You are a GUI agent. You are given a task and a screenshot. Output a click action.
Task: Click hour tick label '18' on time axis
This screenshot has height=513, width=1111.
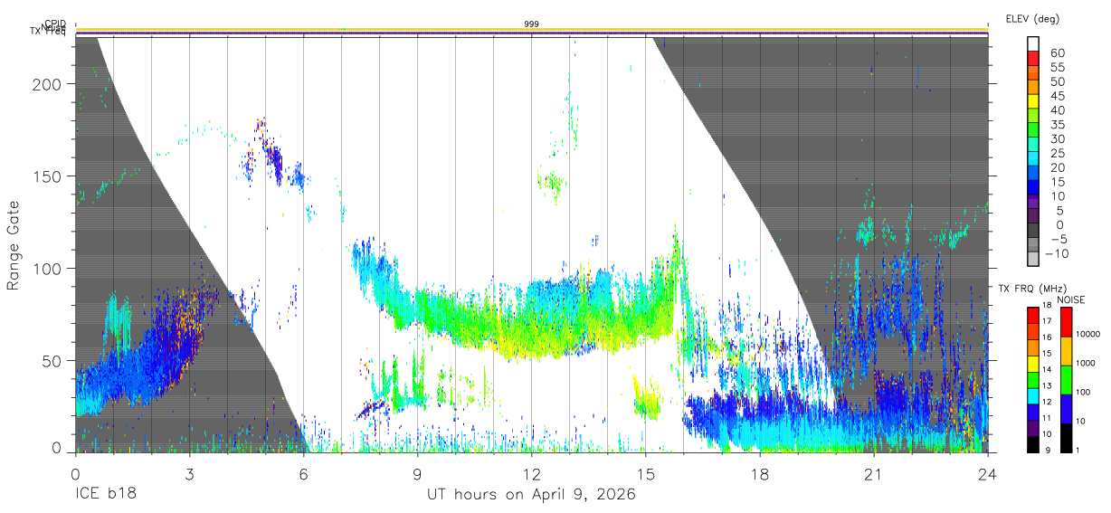(x=759, y=474)
